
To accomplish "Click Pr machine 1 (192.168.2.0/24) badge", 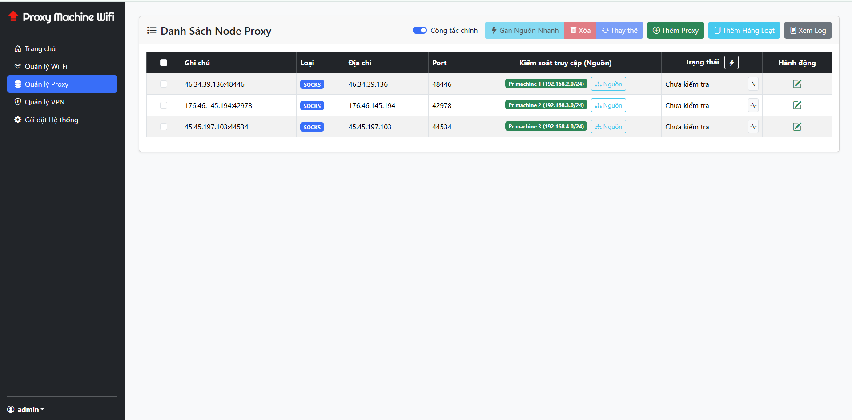I will click(x=546, y=84).
